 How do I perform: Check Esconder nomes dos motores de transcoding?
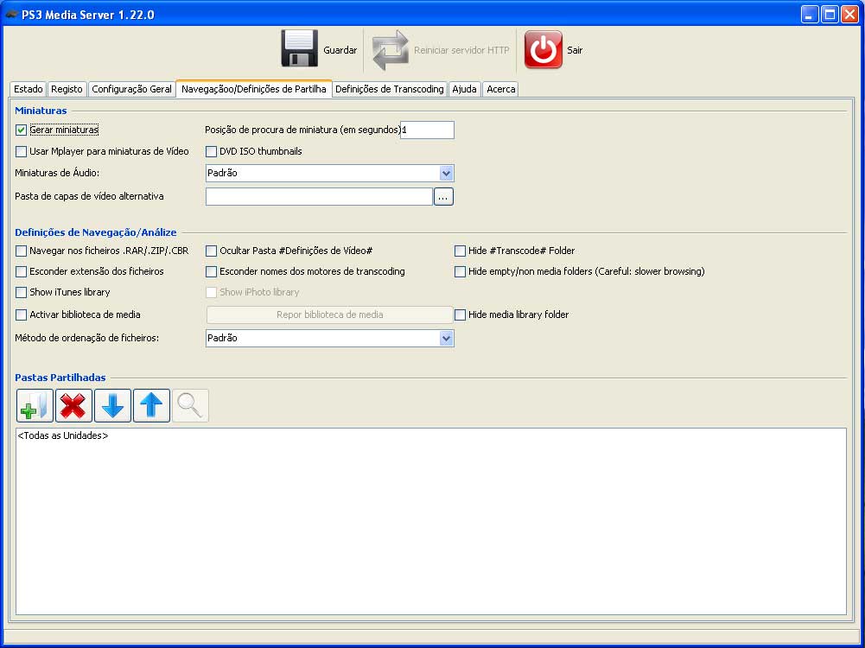tap(211, 272)
